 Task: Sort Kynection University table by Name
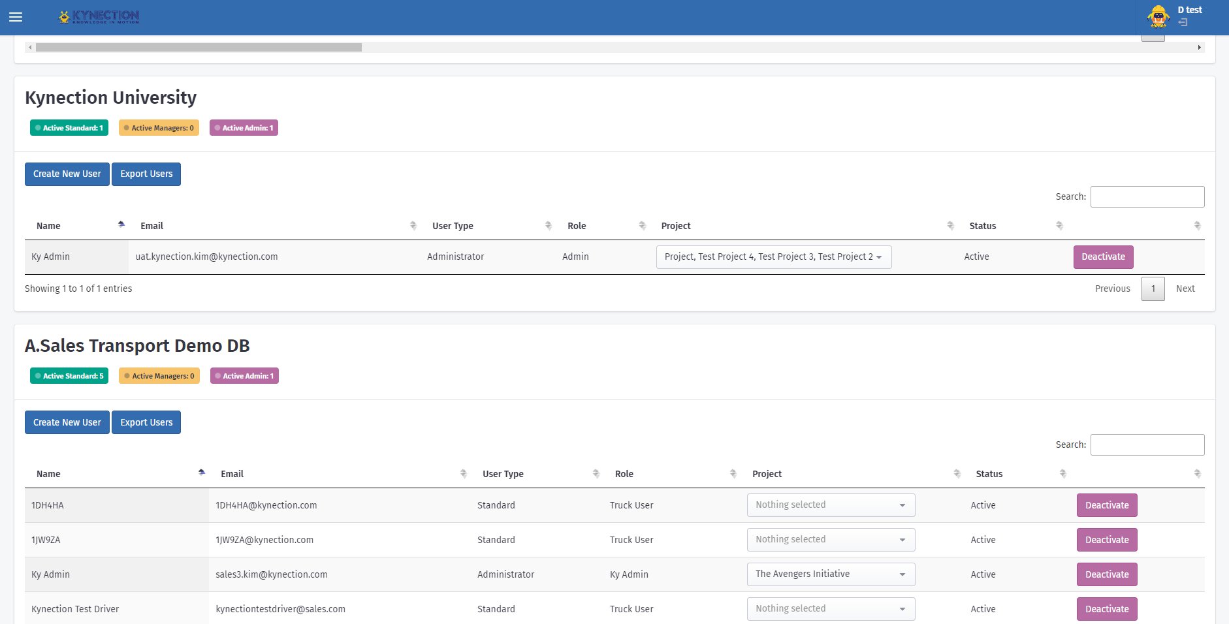(76, 226)
